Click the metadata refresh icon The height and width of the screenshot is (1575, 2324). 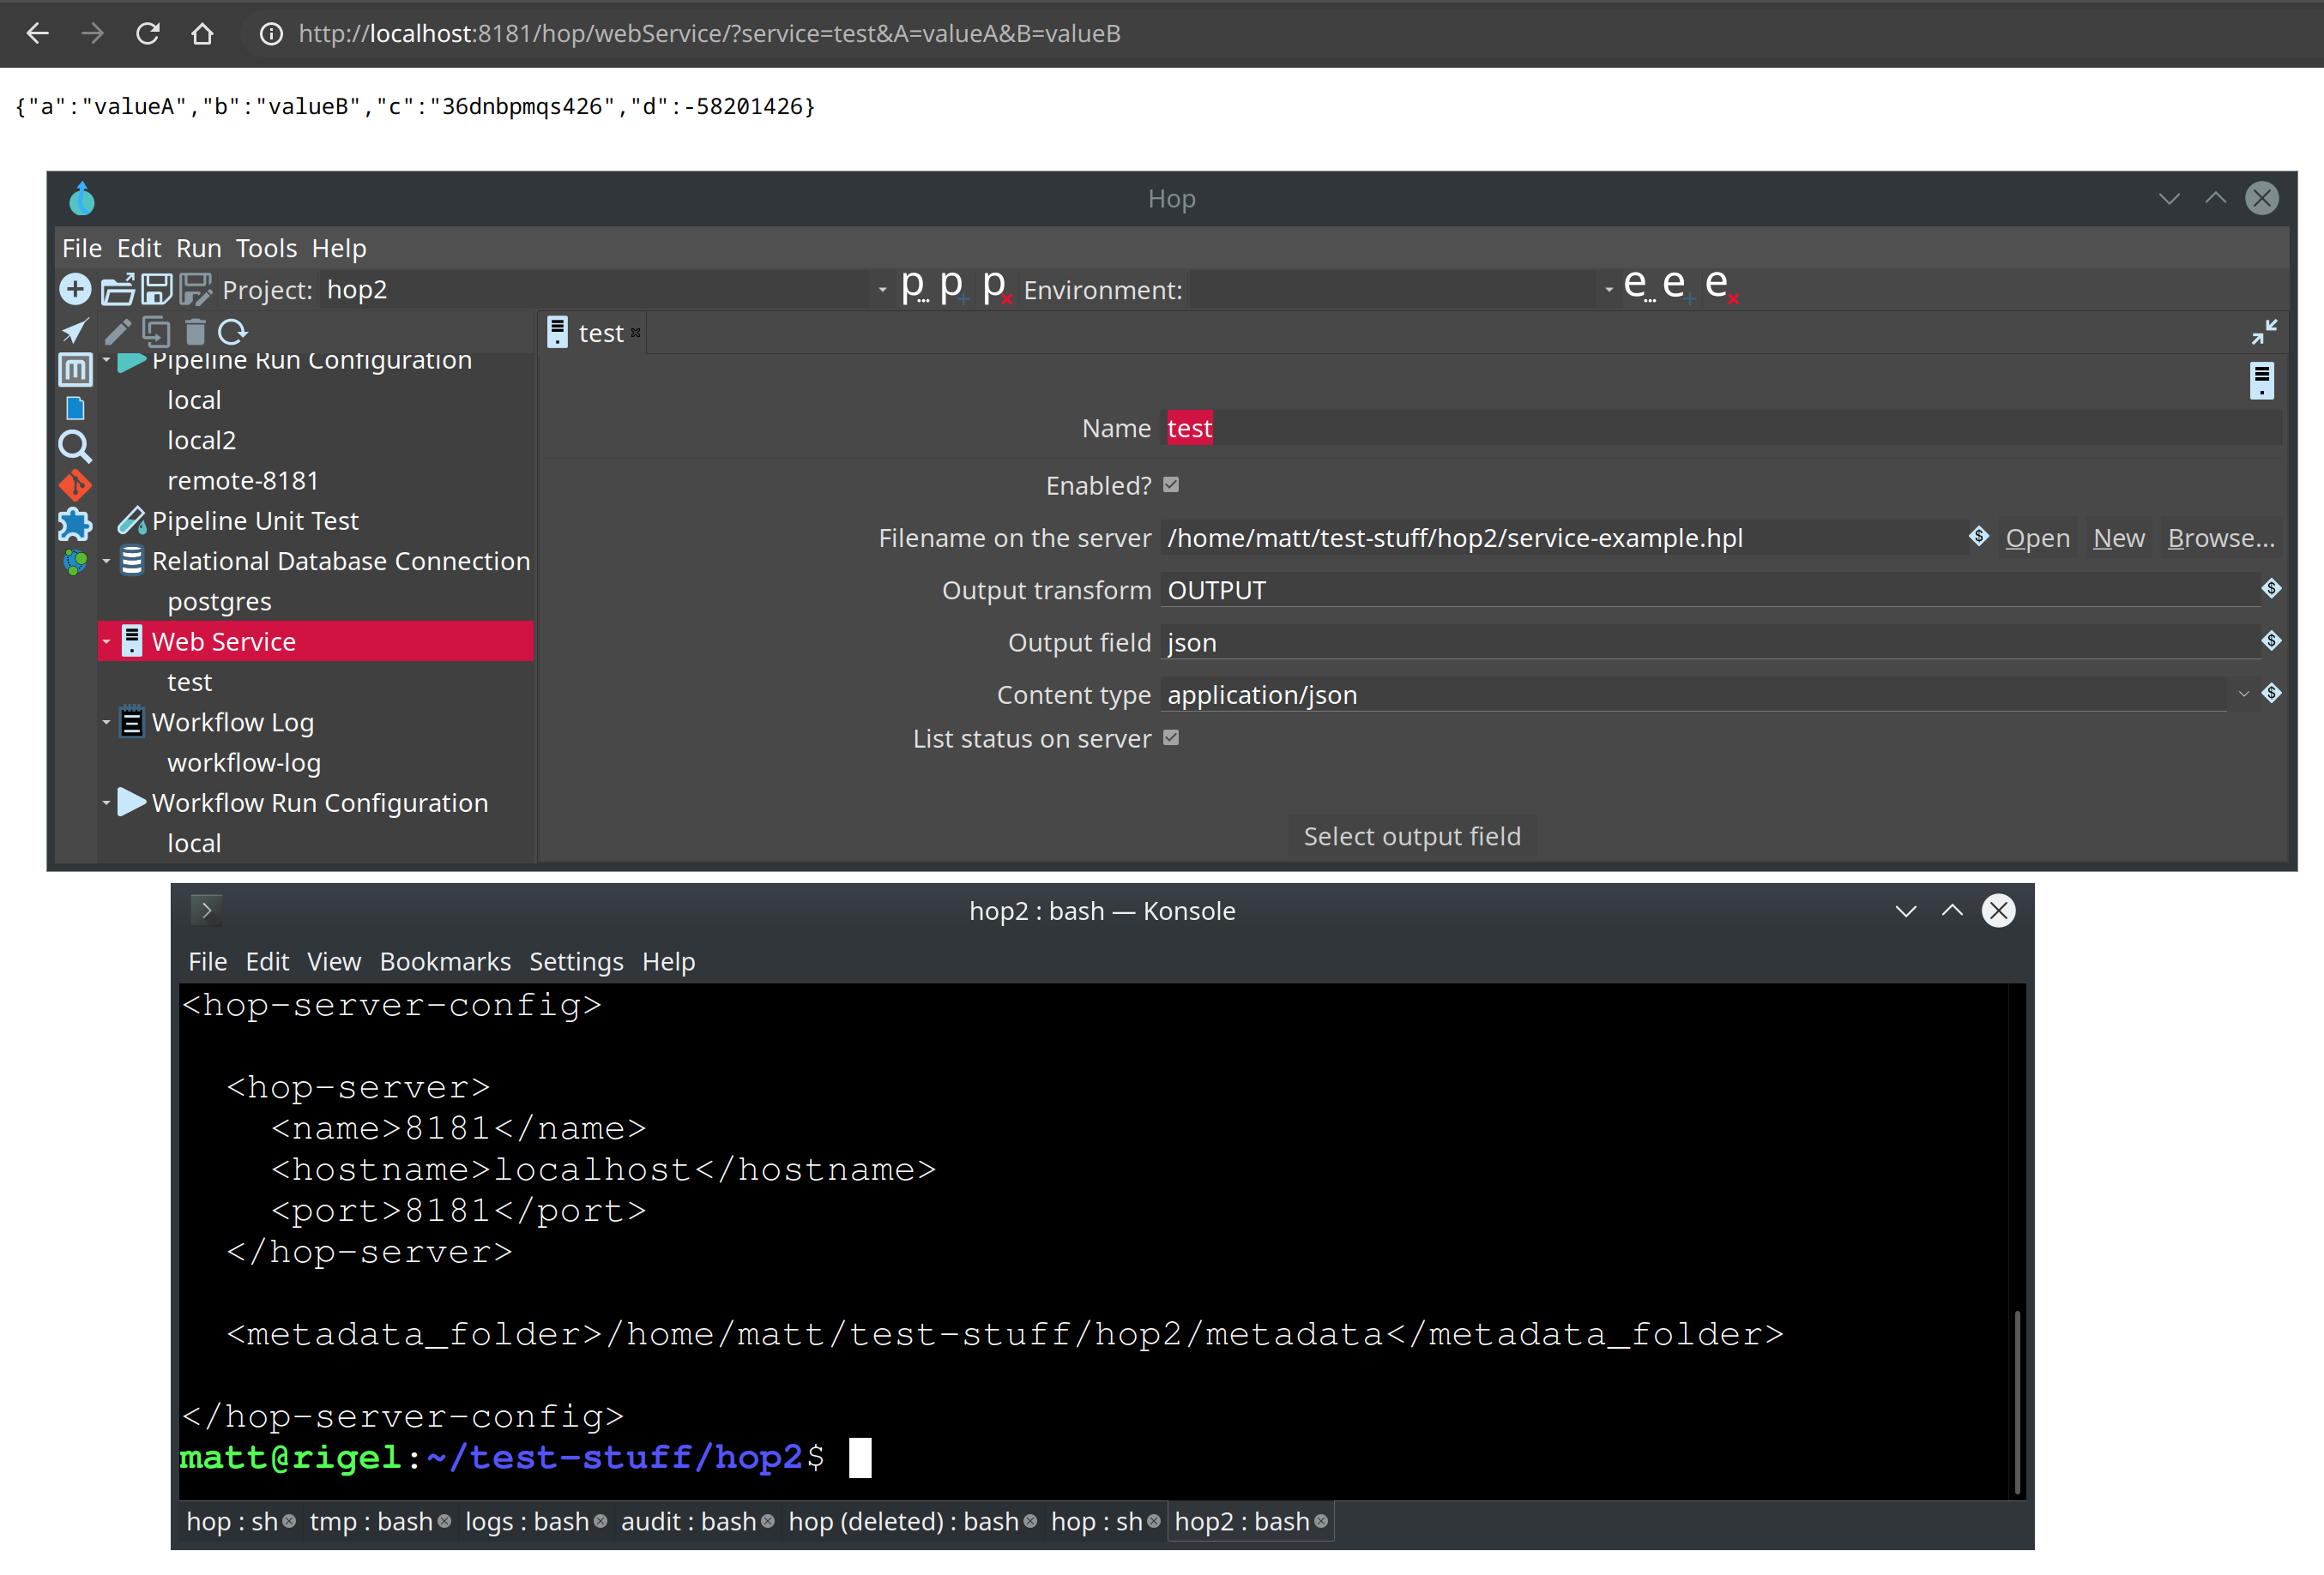click(x=232, y=332)
